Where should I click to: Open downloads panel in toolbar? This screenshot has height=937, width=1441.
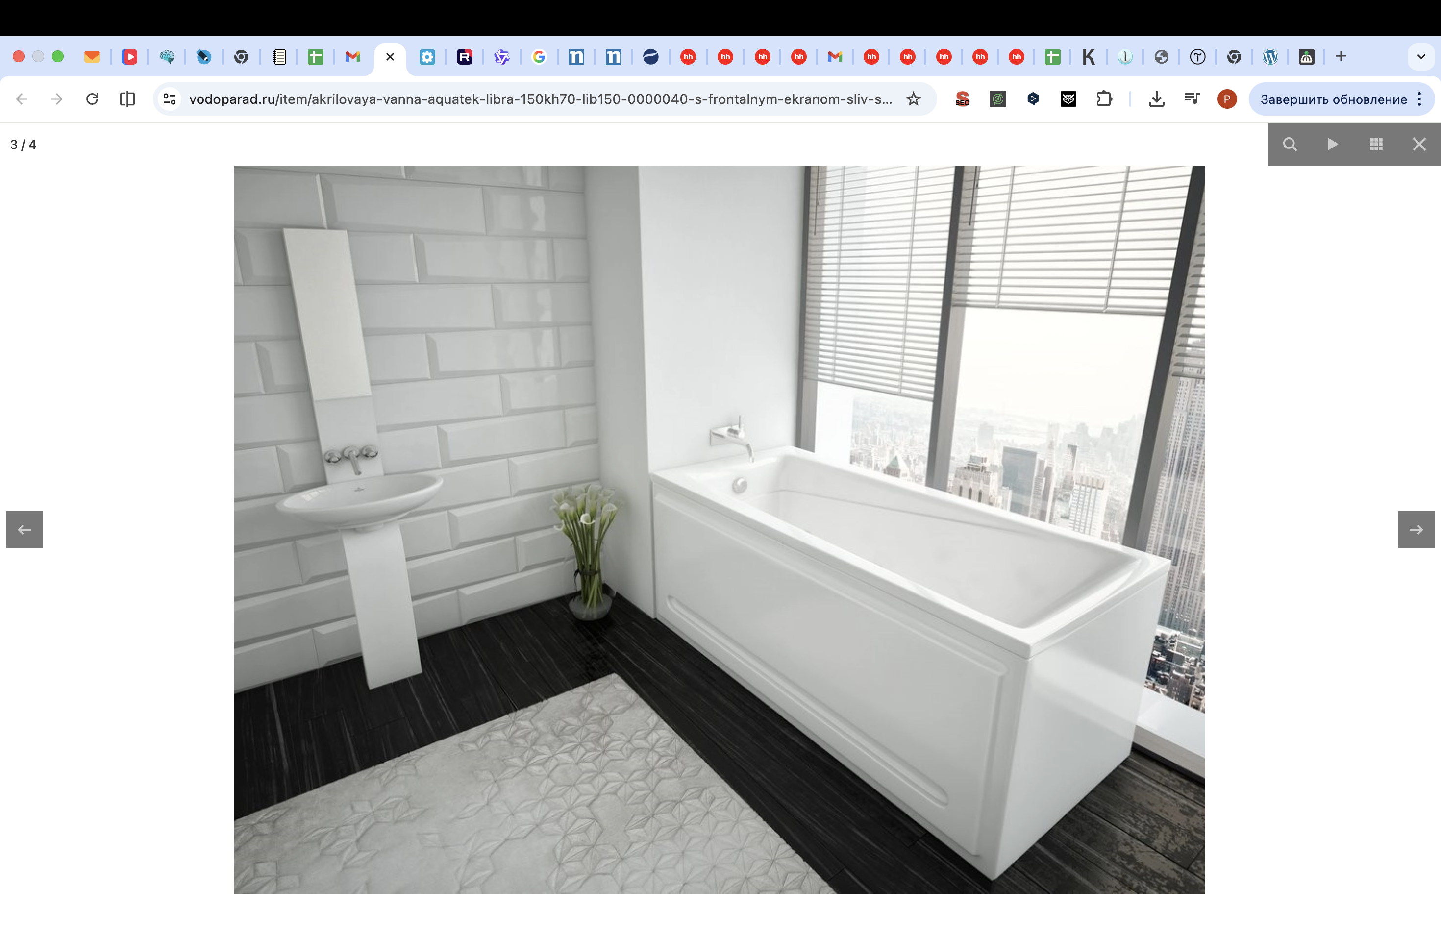tap(1156, 99)
